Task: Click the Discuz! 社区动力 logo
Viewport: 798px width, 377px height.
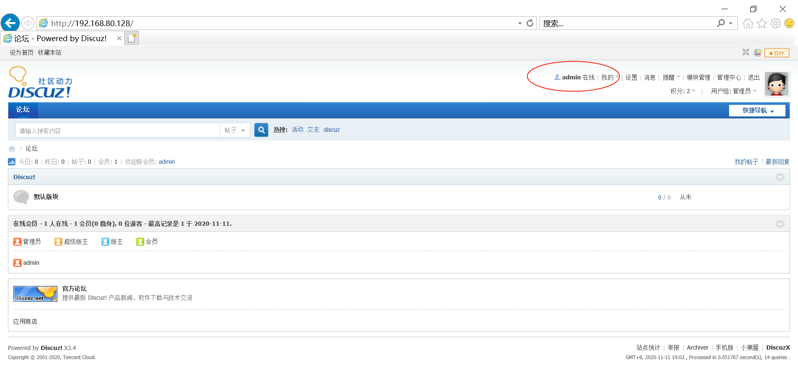Action: [x=40, y=82]
